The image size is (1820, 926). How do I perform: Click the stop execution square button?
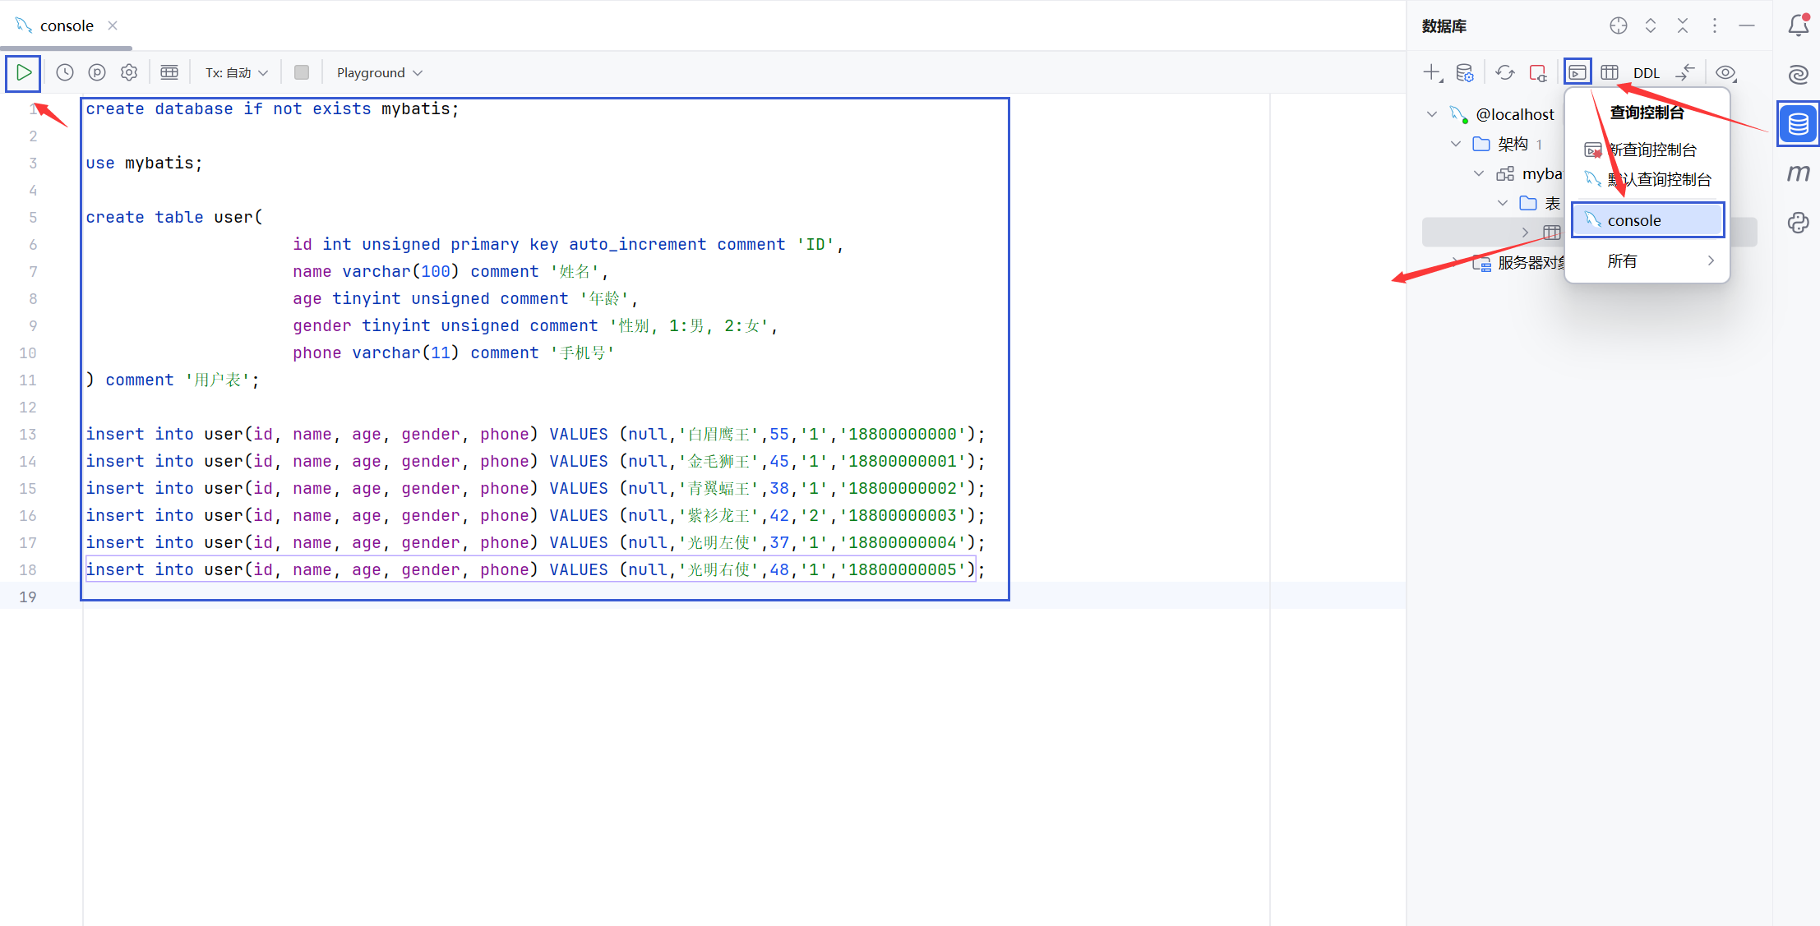(302, 72)
